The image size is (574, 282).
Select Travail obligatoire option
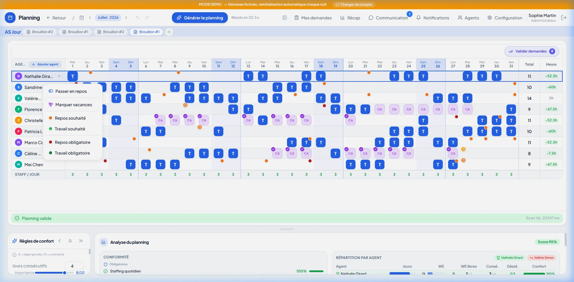(x=73, y=153)
